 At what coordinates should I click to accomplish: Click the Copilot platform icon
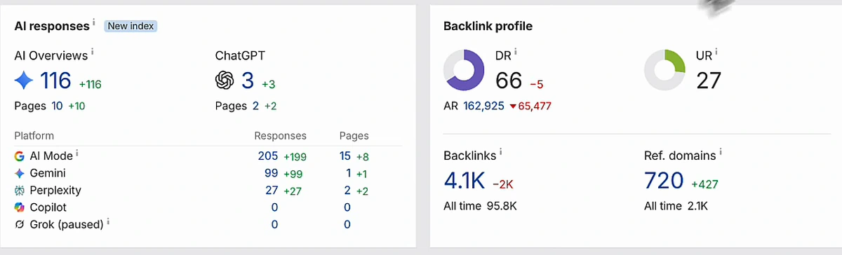tap(20, 207)
